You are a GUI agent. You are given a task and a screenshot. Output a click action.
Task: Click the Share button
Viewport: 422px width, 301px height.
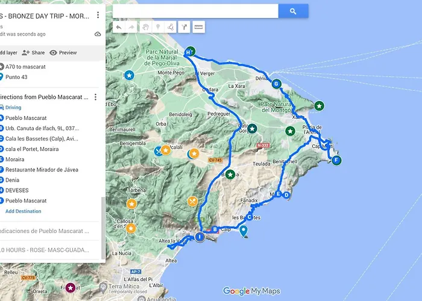tap(33, 53)
